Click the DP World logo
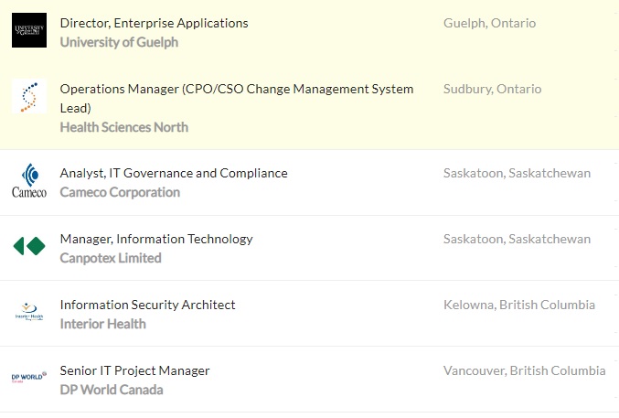This screenshot has height=418, width=619. [29, 378]
